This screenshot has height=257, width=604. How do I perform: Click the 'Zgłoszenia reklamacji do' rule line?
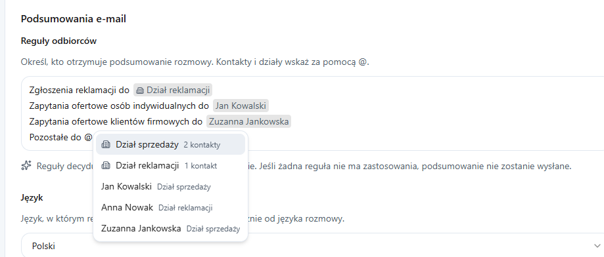pyautogui.click(x=80, y=90)
